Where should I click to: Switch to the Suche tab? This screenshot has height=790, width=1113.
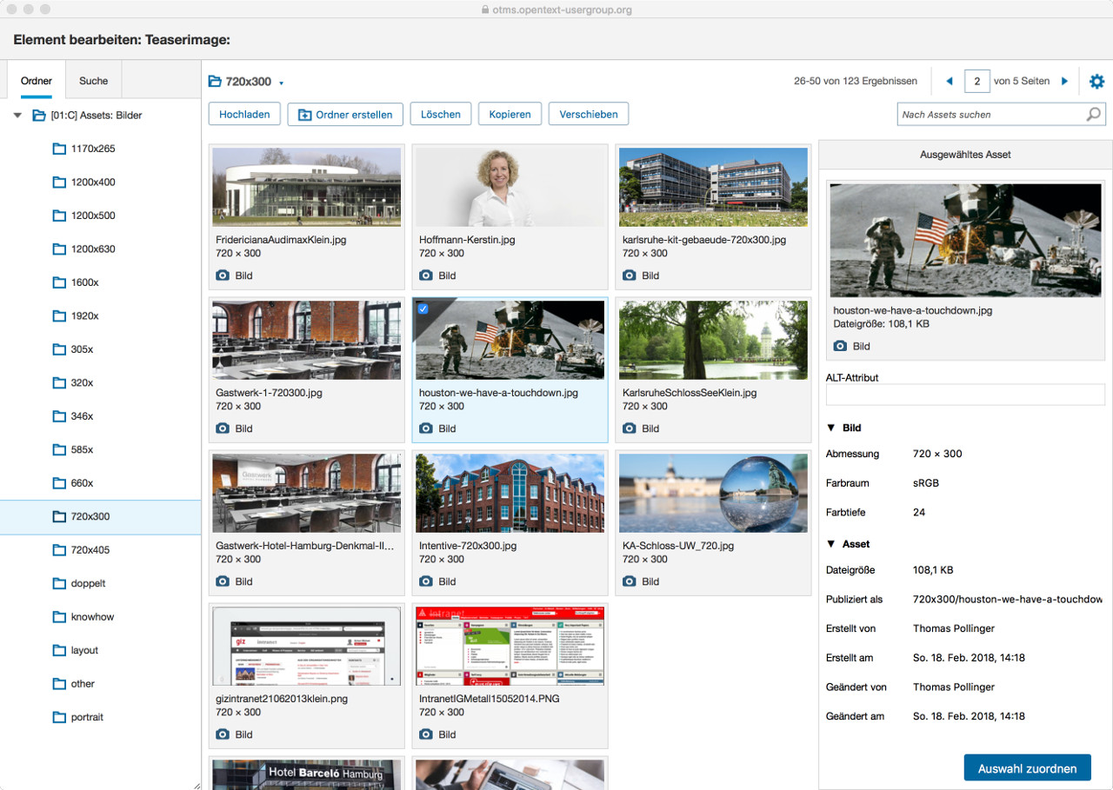click(94, 81)
